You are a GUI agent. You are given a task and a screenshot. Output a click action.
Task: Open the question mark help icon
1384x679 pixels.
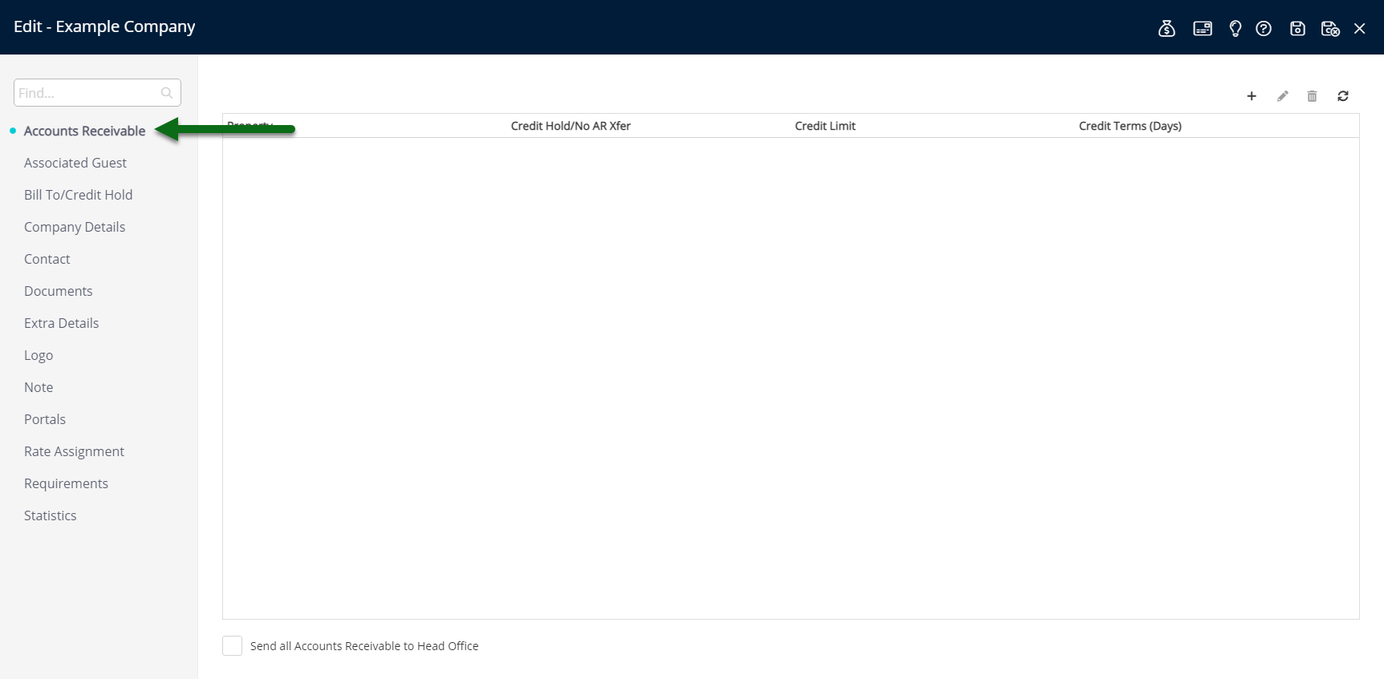tap(1264, 29)
